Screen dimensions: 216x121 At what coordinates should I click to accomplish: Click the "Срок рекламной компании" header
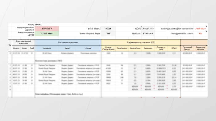tap(23, 42)
